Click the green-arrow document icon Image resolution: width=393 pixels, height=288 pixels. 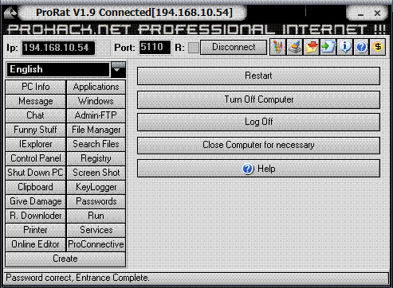coord(328,47)
